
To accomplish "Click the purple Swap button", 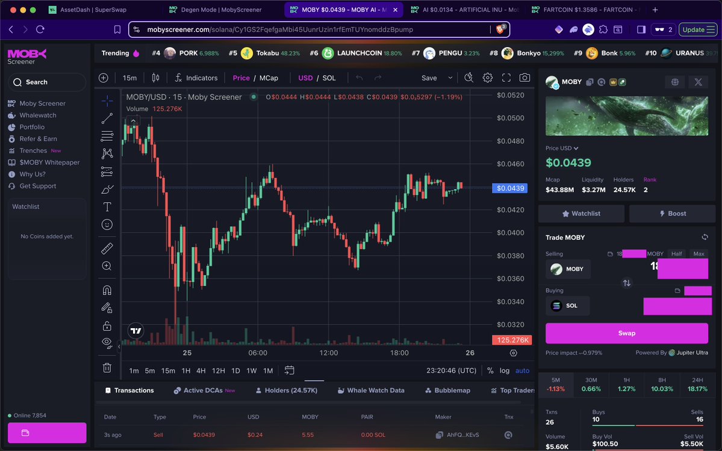I will point(627,333).
